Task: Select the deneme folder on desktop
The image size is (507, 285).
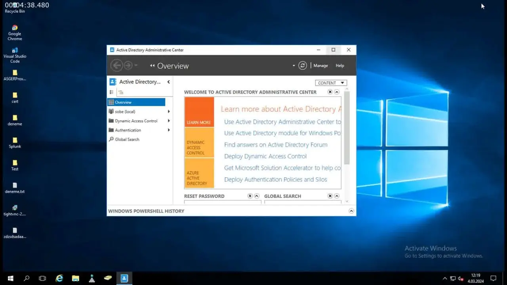Action: 15,120
